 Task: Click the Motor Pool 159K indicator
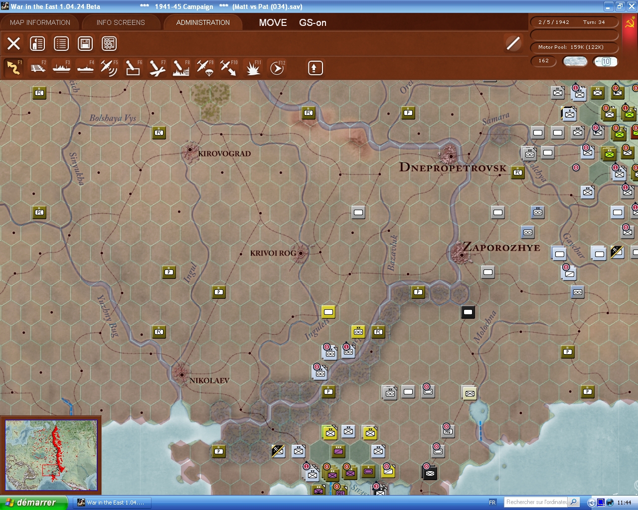[574, 47]
